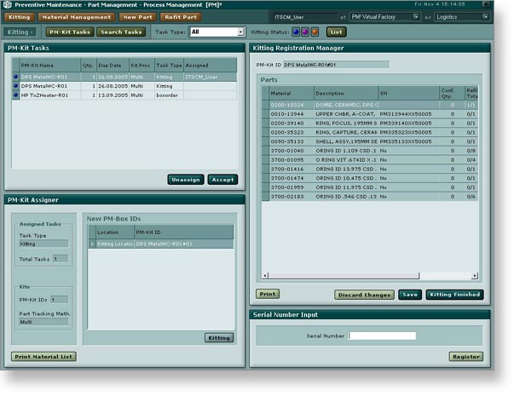The image size is (520, 396).
Task: Click the Serial Number input field
Action: pyautogui.click(x=382, y=336)
